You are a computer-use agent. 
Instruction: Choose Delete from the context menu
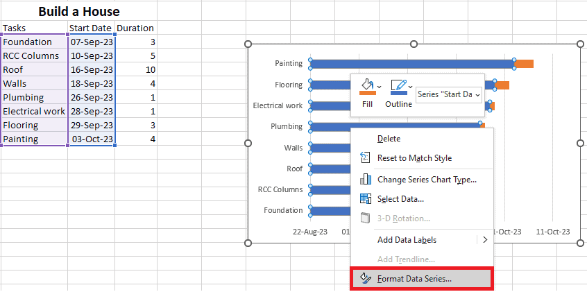click(x=389, y=139)
